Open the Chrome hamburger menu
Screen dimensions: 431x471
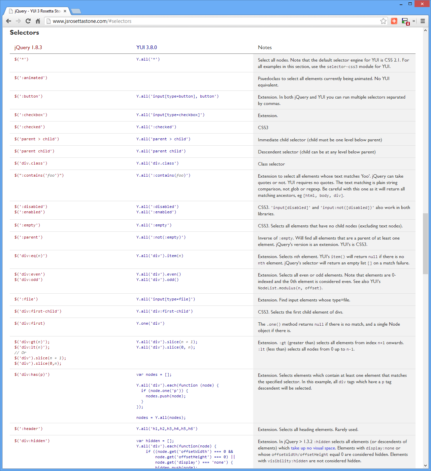(x=423, y=21)
